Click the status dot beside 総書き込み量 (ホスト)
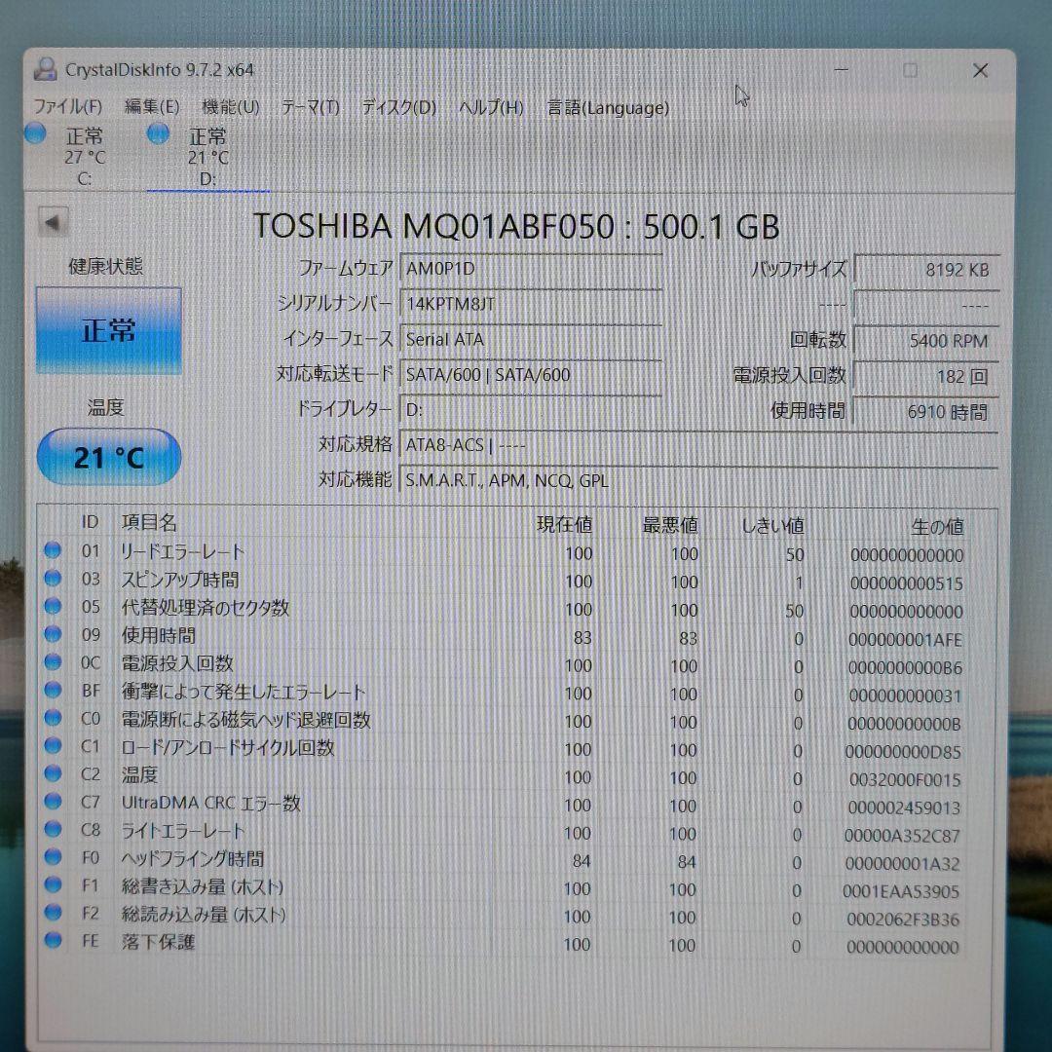The image size is (1052, 1052). coord(54,887)
